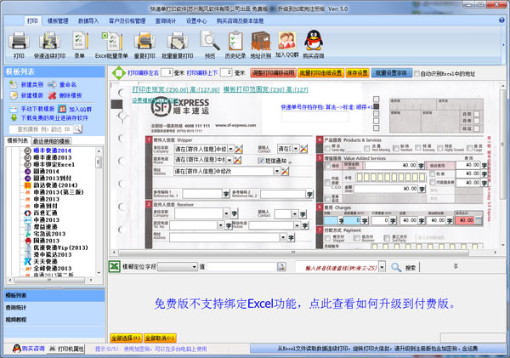Image resolution: width=510 pixels, height=358 pixels.
Task: Click 调整打印偏移说明 button
Action: pos(273,73)
